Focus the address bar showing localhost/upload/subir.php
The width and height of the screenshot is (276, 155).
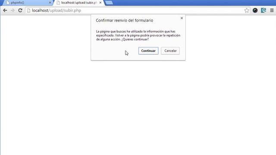pyautogui.click(x=137, y=10)
